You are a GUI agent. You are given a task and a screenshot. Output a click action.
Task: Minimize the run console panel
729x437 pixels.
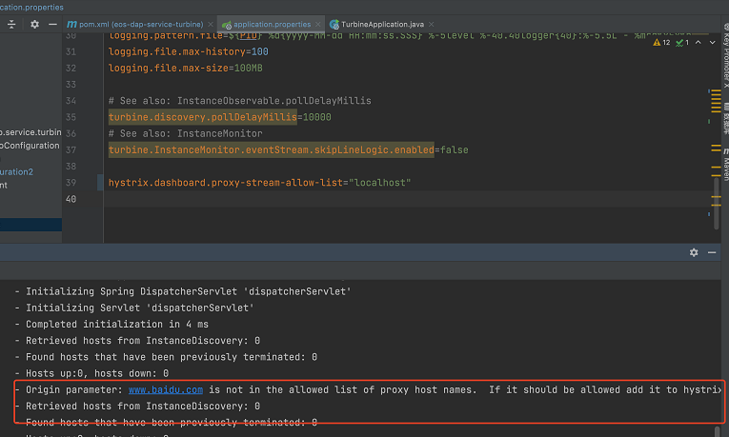711,252
